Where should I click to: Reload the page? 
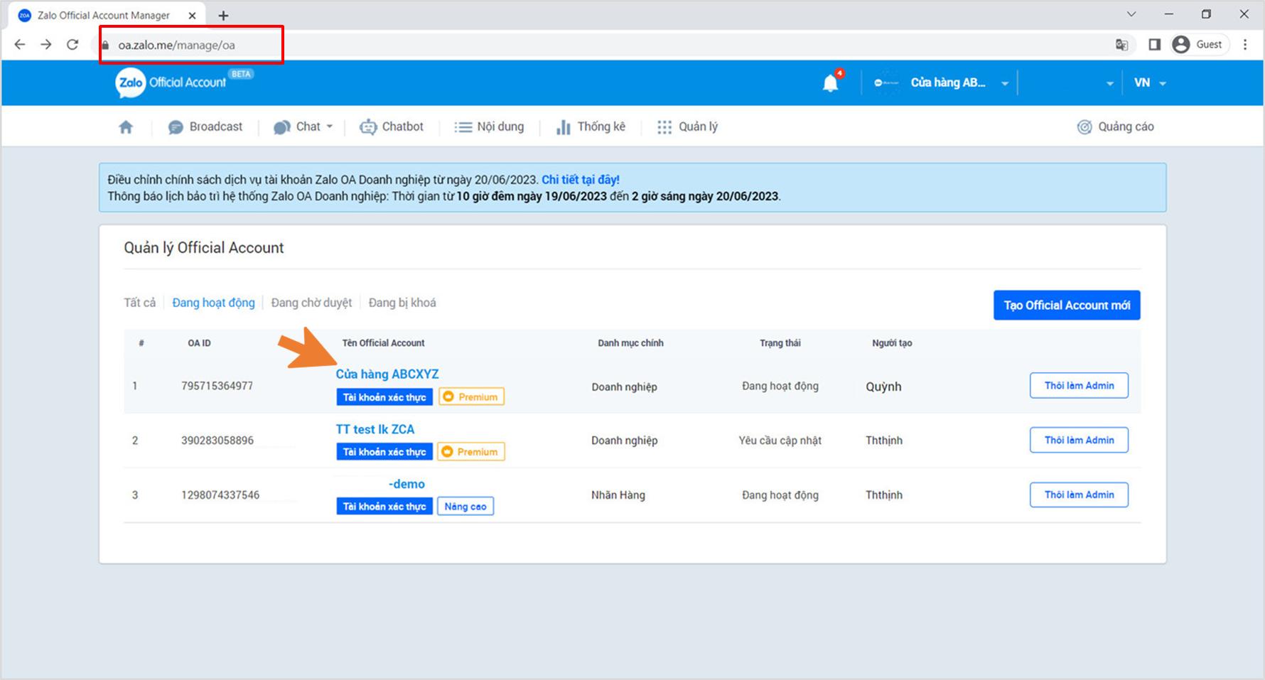tap(72, 45)
